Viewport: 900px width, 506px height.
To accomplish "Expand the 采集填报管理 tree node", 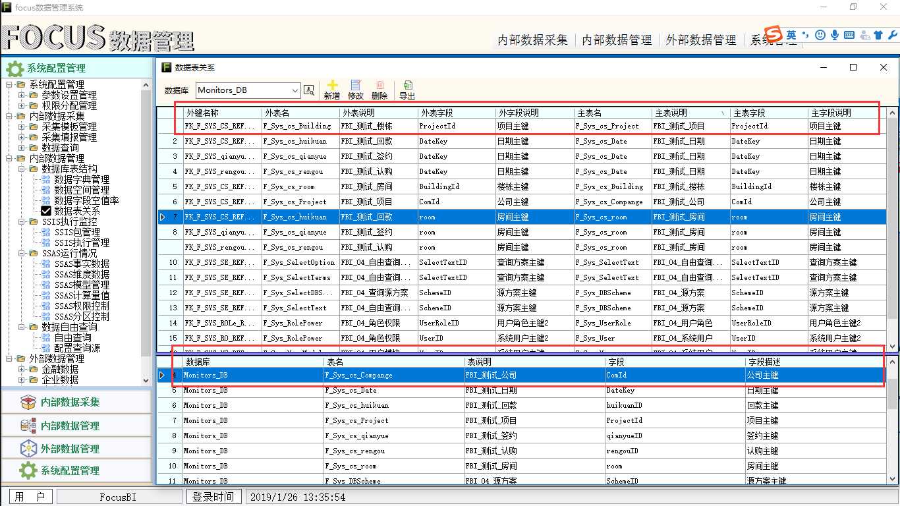I will point(22,137).
